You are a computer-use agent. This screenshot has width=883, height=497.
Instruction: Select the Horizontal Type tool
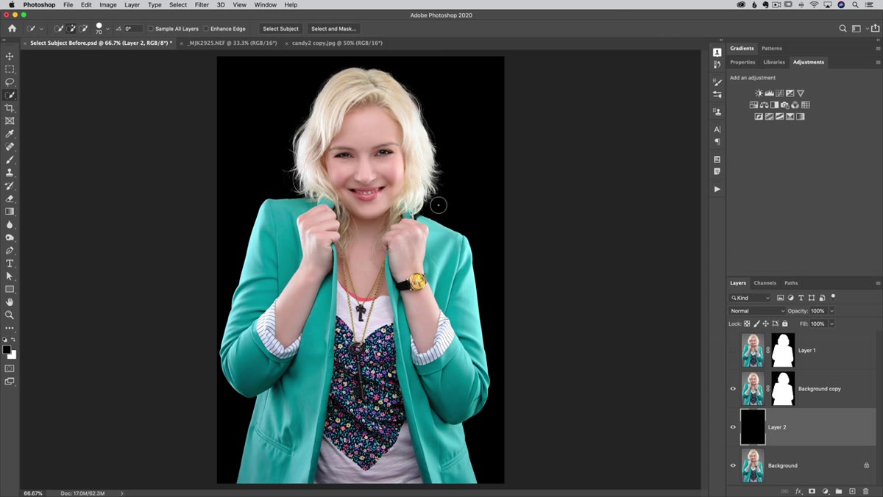point(10,263)
